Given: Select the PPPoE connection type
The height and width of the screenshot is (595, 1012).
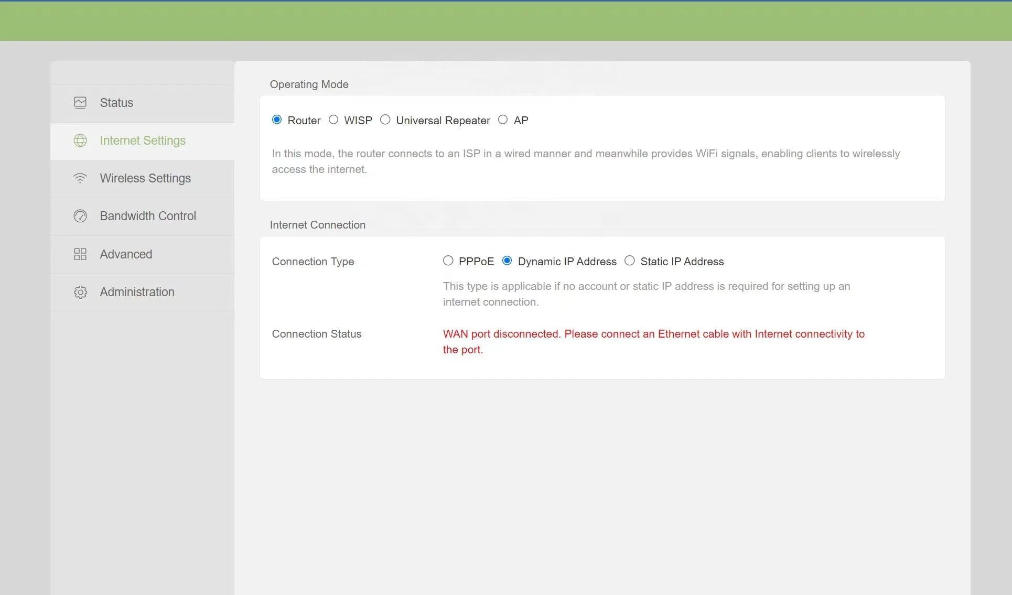Looking at the screenshot, I should pos(448,261).
